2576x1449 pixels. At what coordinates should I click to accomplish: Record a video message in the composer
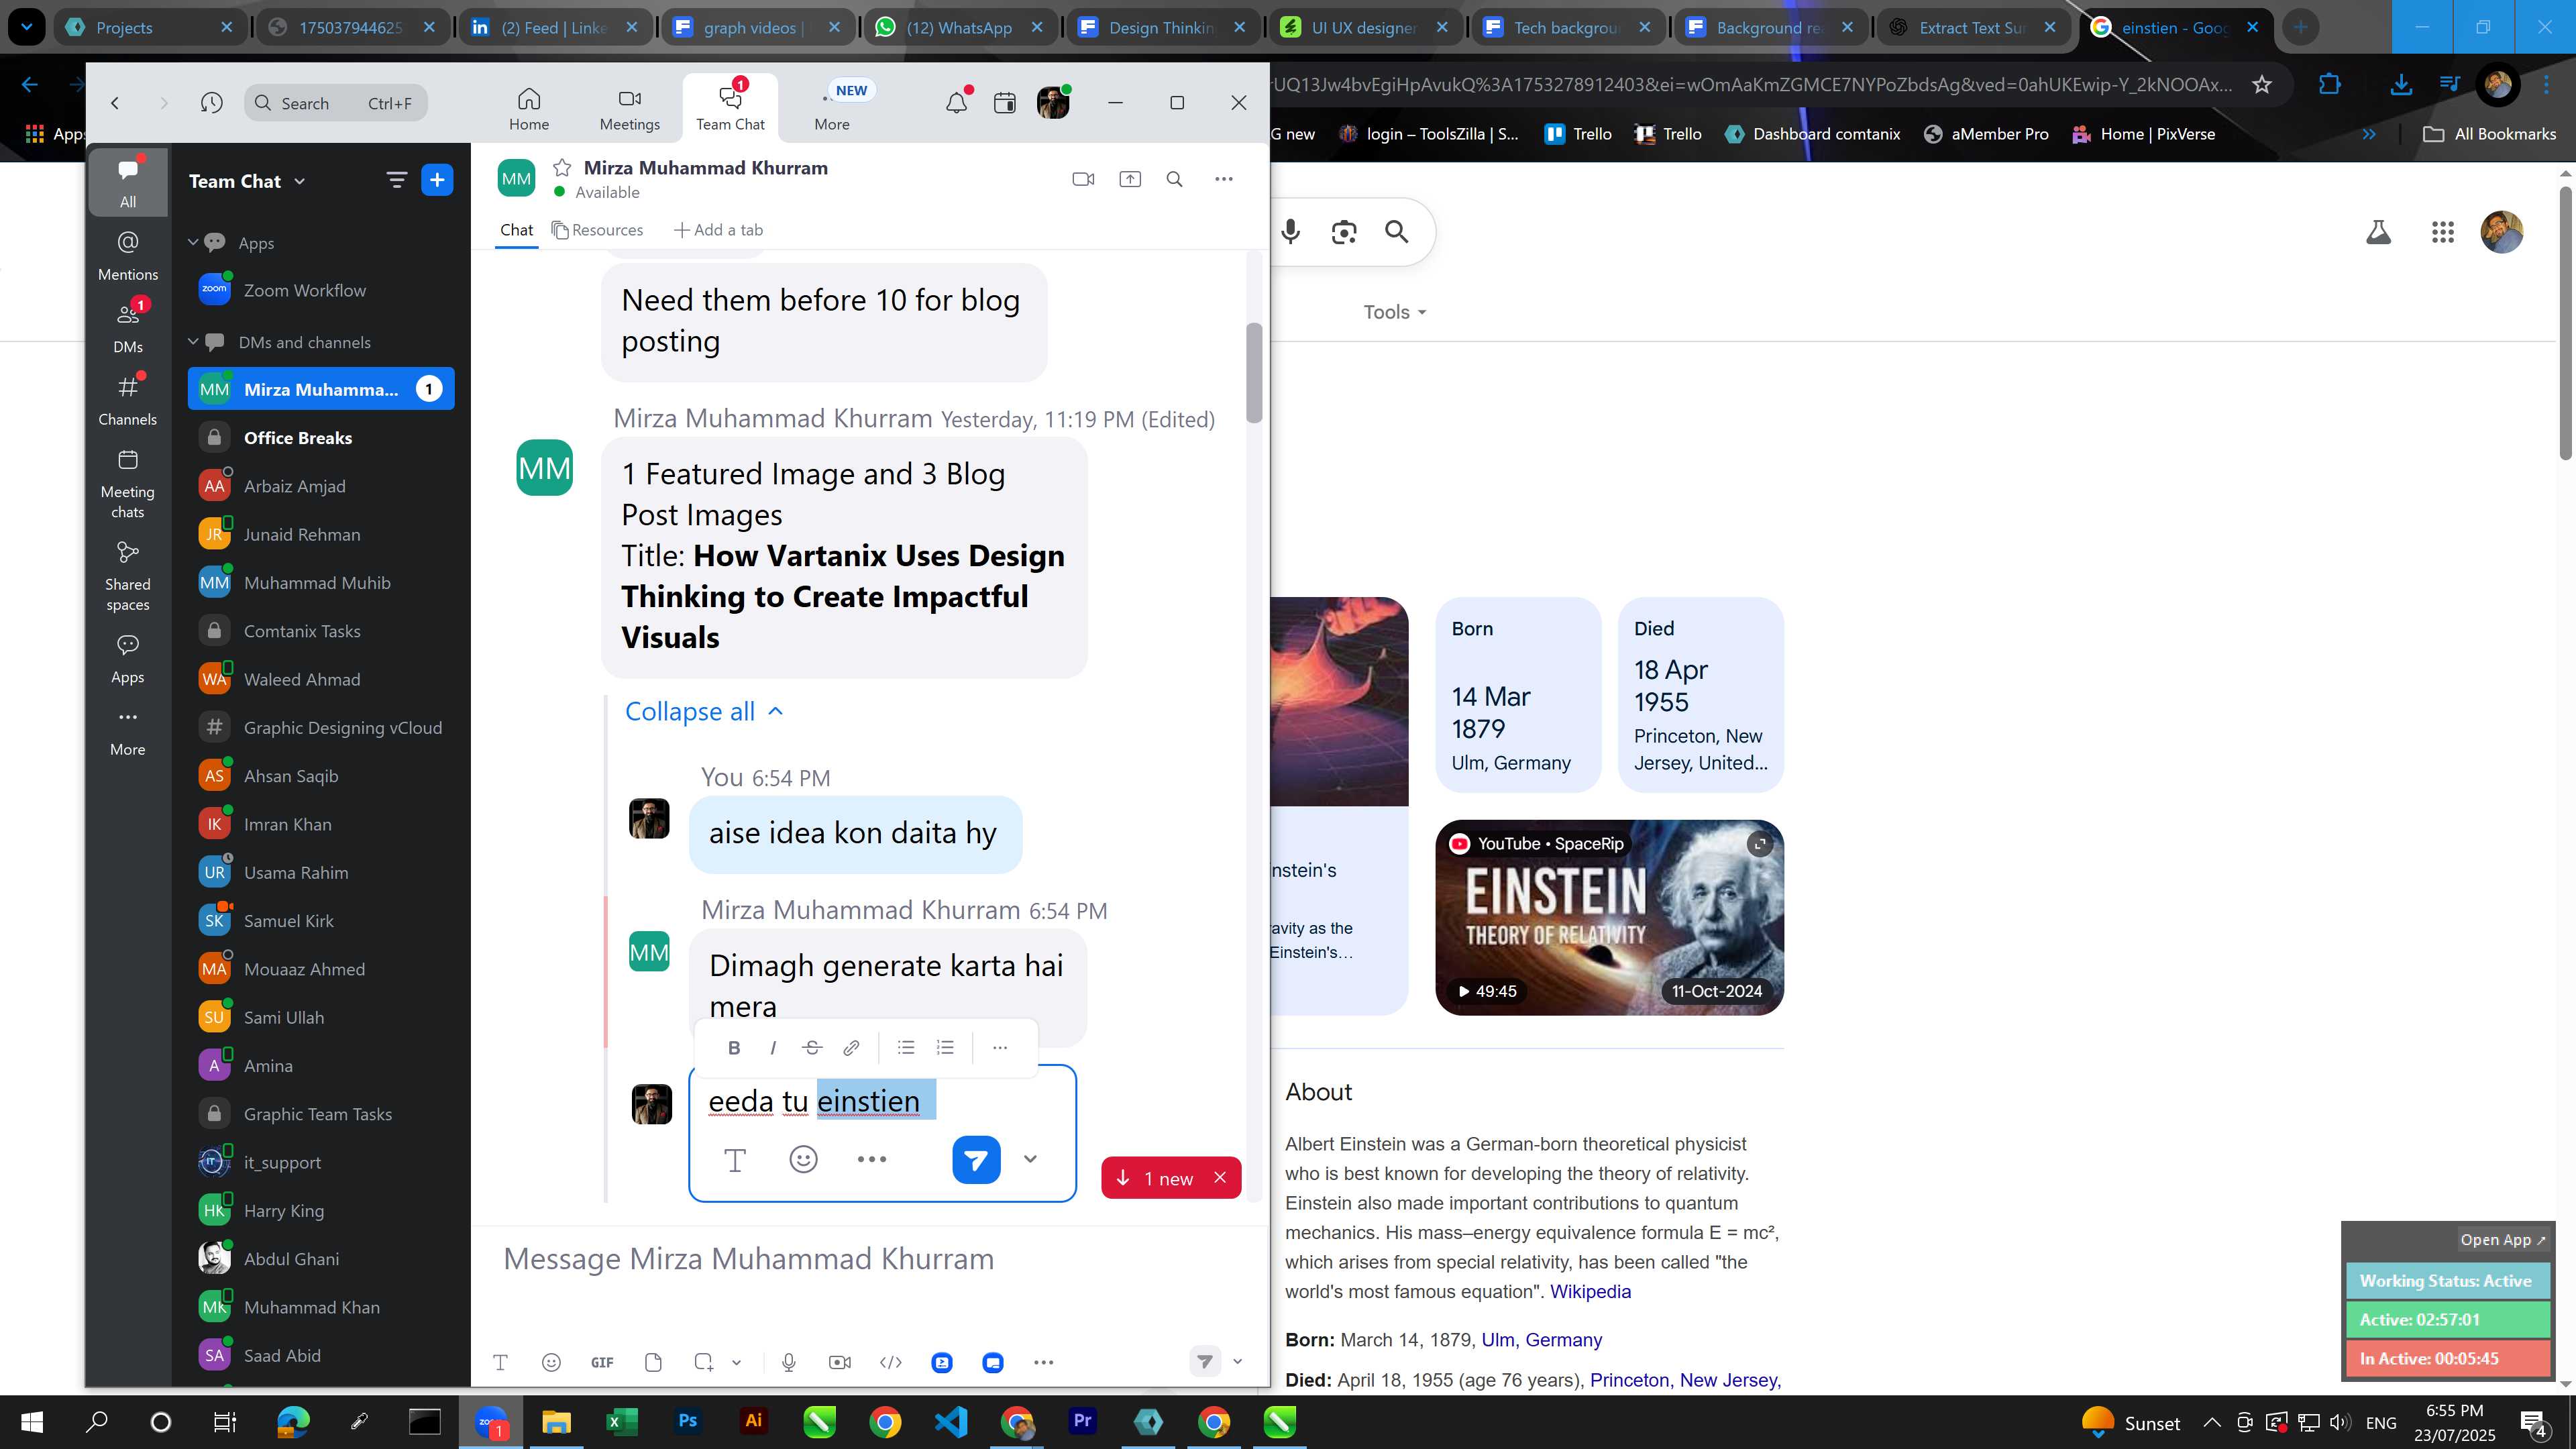(x=840, y=1362)
